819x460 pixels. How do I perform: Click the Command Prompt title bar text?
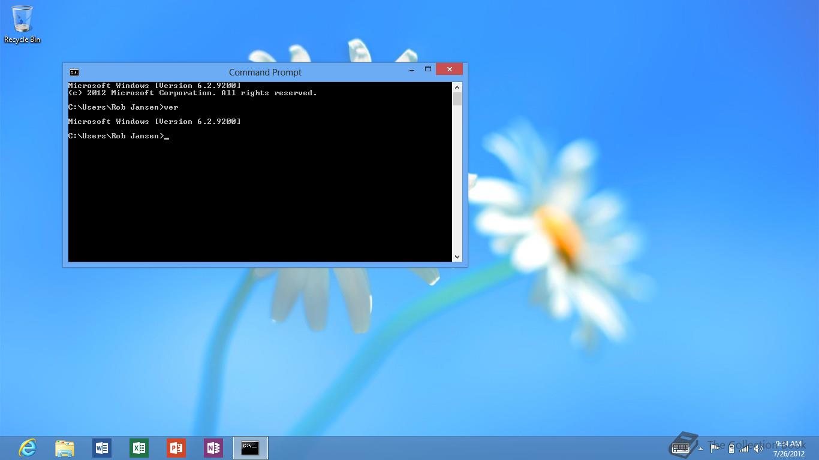[x=265, y=72]
